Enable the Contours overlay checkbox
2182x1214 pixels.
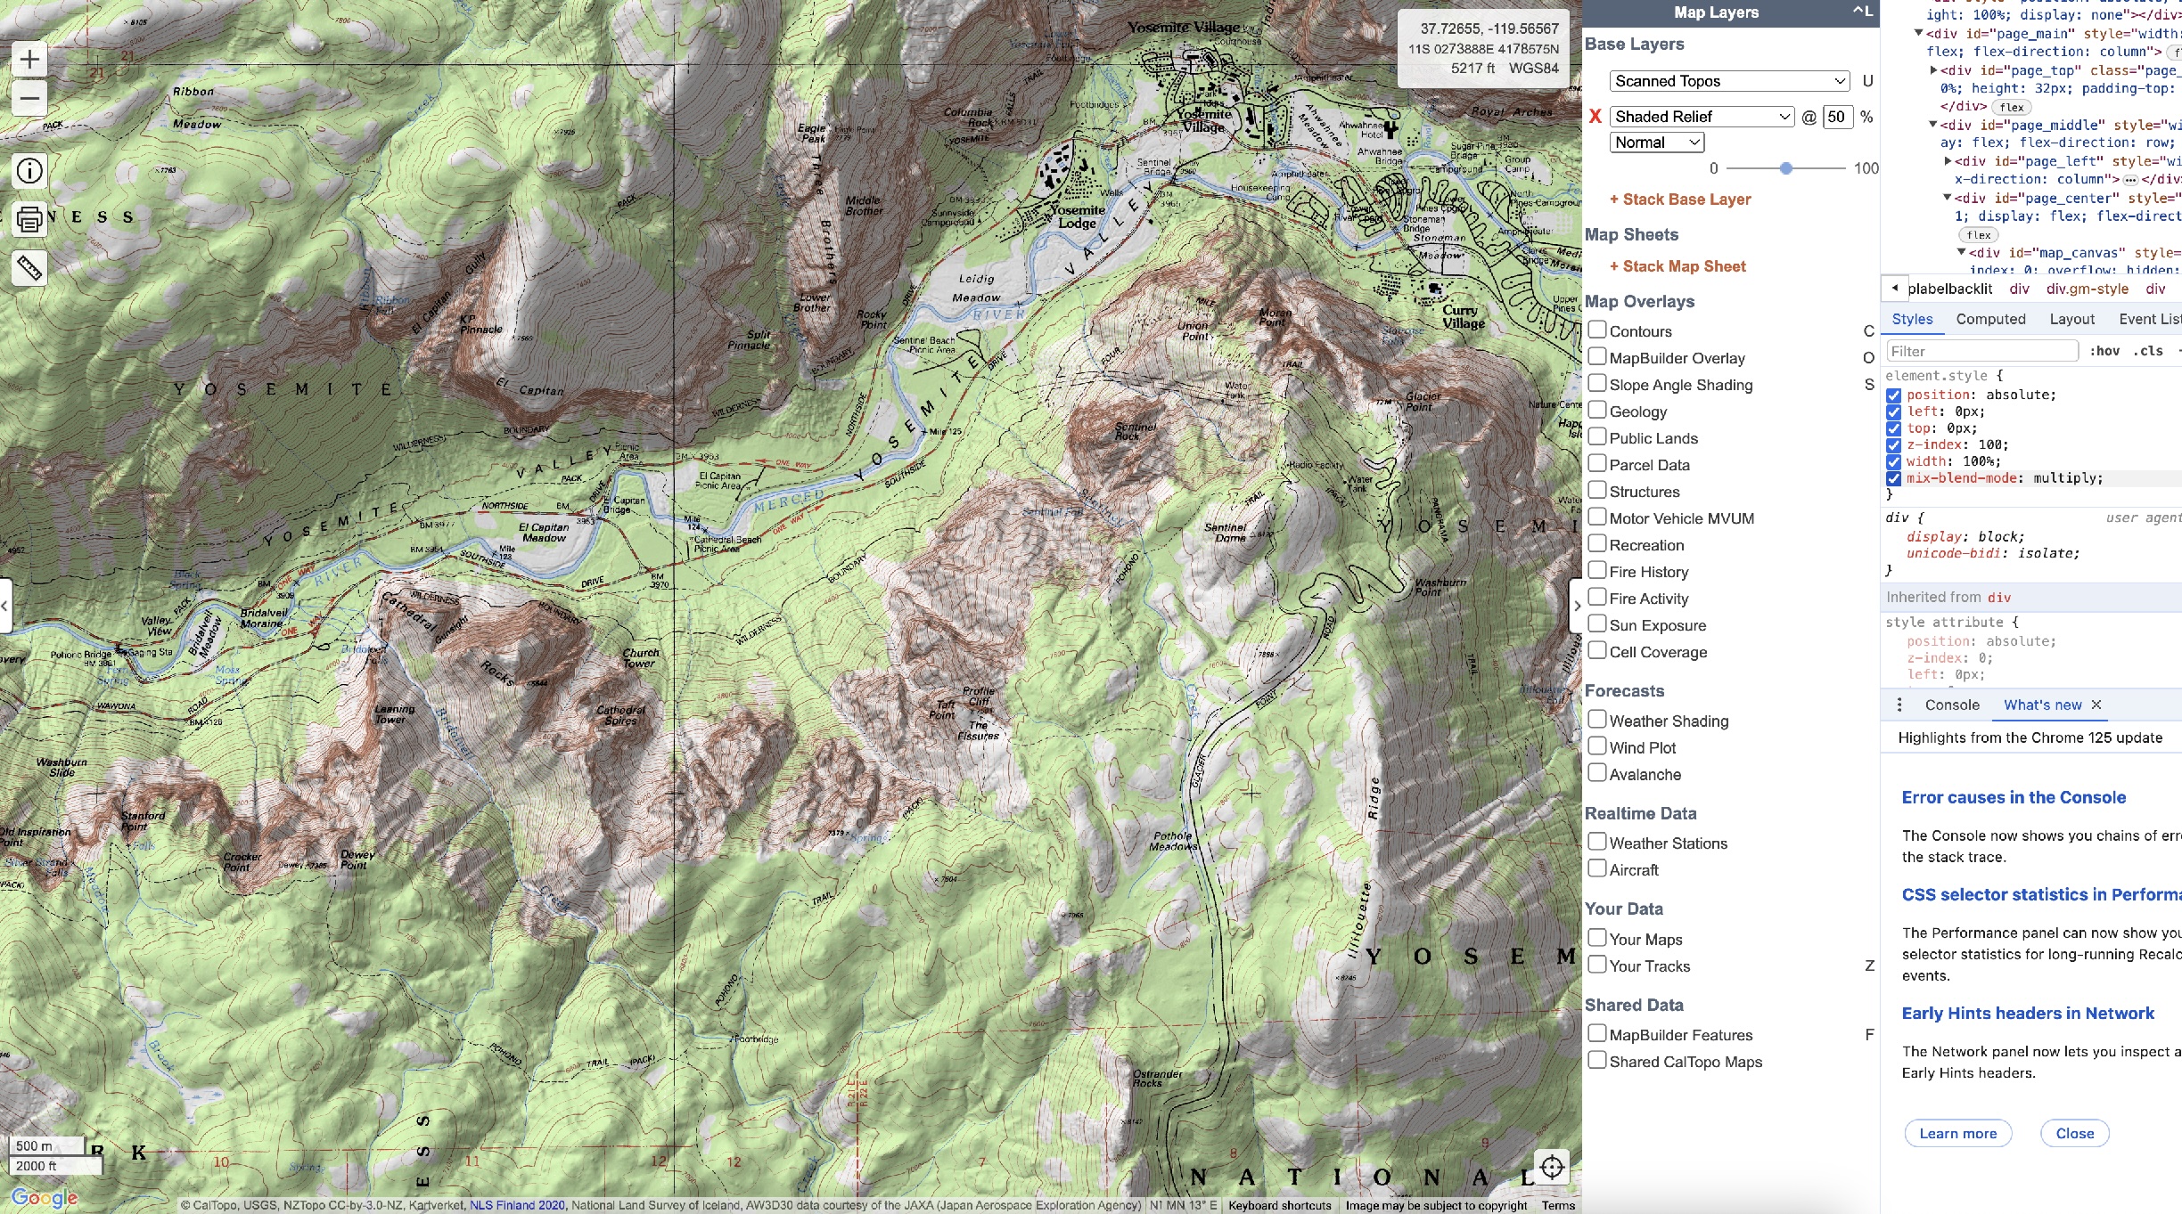(x=1597, y=330)
